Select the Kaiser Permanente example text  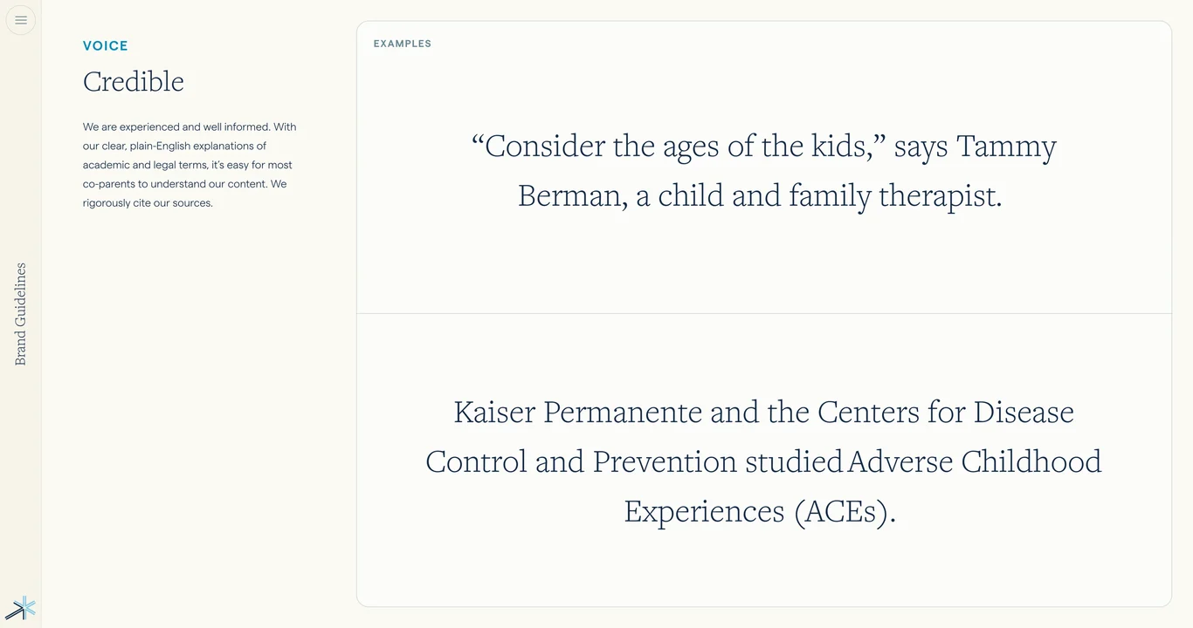coord(763,461)
